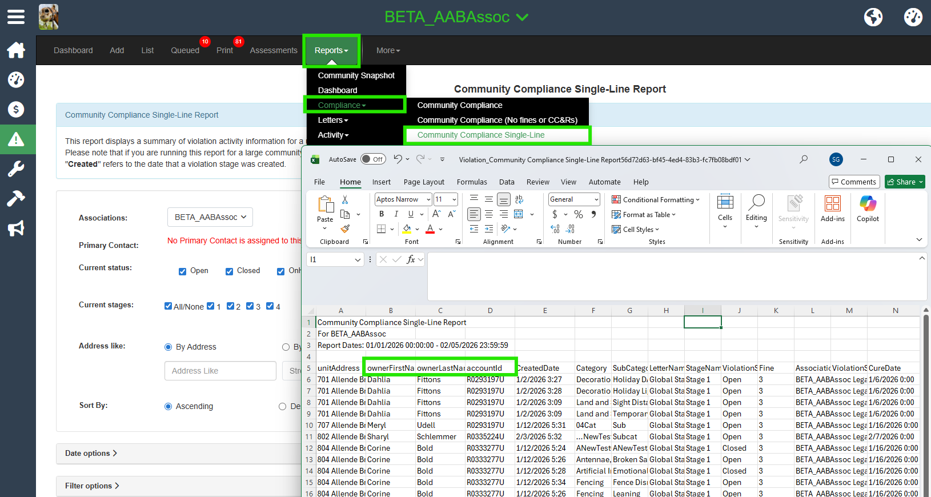Open the Copilot icon in ribbon

pyautogui.click(x=868, y=209)
